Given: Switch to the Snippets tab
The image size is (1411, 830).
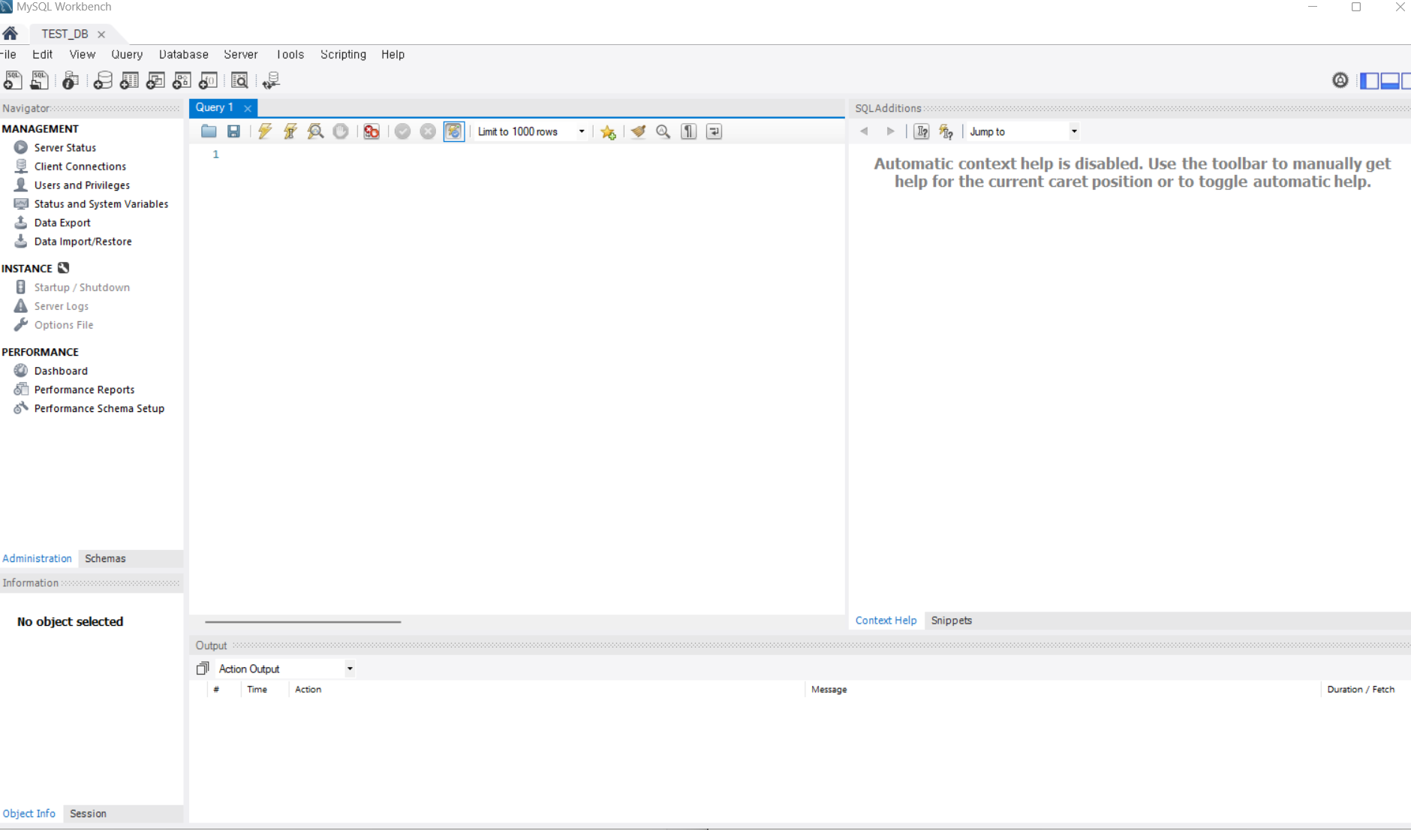Looking at the screenshot, I should pyautogui.click(x=951, y=621).
